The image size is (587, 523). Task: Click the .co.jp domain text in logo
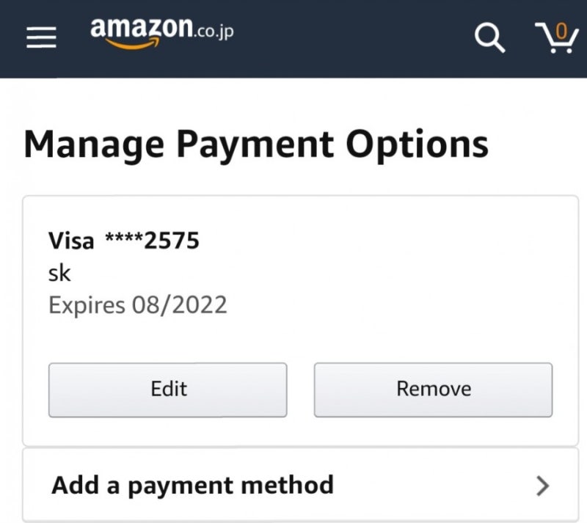[x=215, y=34]
